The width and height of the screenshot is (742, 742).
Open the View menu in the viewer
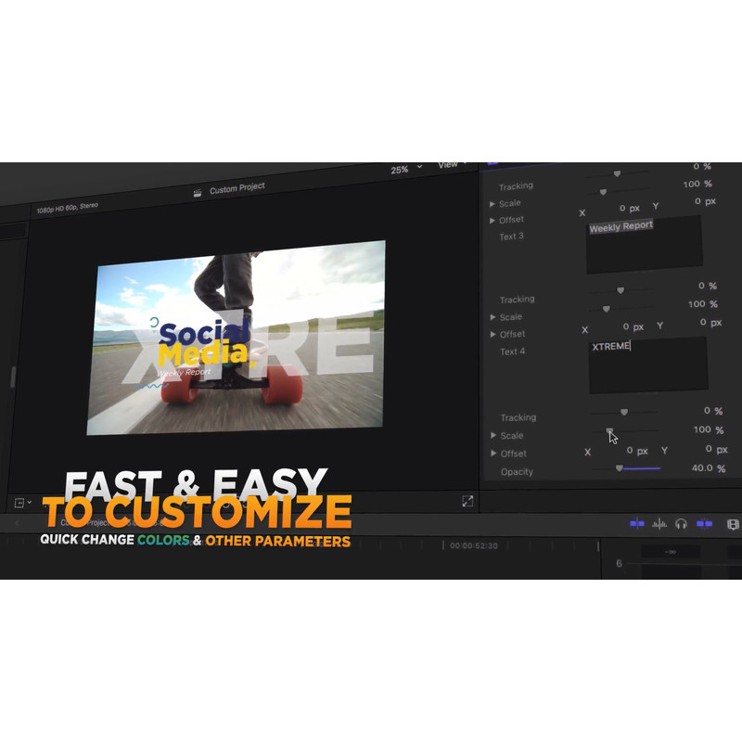pyautogui.click(x=451, y=164)
